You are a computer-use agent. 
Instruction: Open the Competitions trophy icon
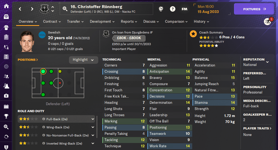(6, 116)
